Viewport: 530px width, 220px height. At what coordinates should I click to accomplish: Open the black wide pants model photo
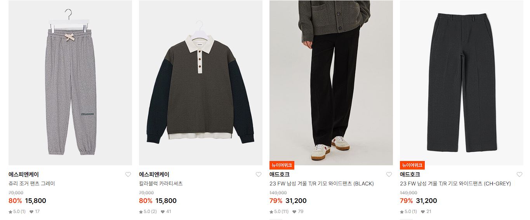click(331, 83)
